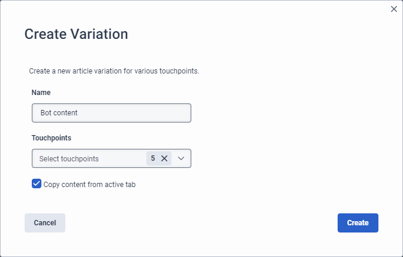Click the "Bot content" text in Name field

[x=59, y=113]
